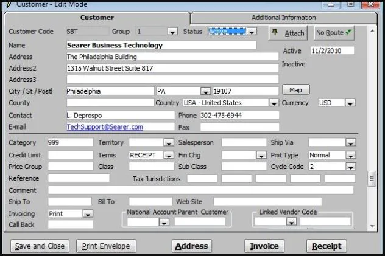The image size is (385, 256).
Task: Switch to Additional Information tab
Action: (284, 18)
